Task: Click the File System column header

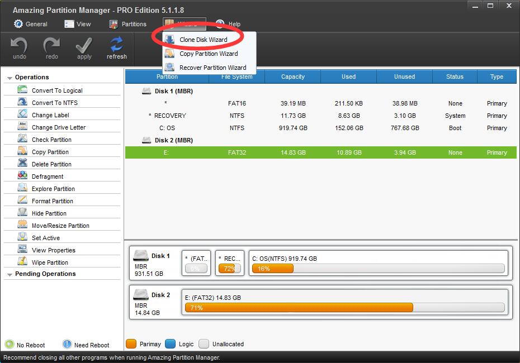Action: (x=237, y=77)
